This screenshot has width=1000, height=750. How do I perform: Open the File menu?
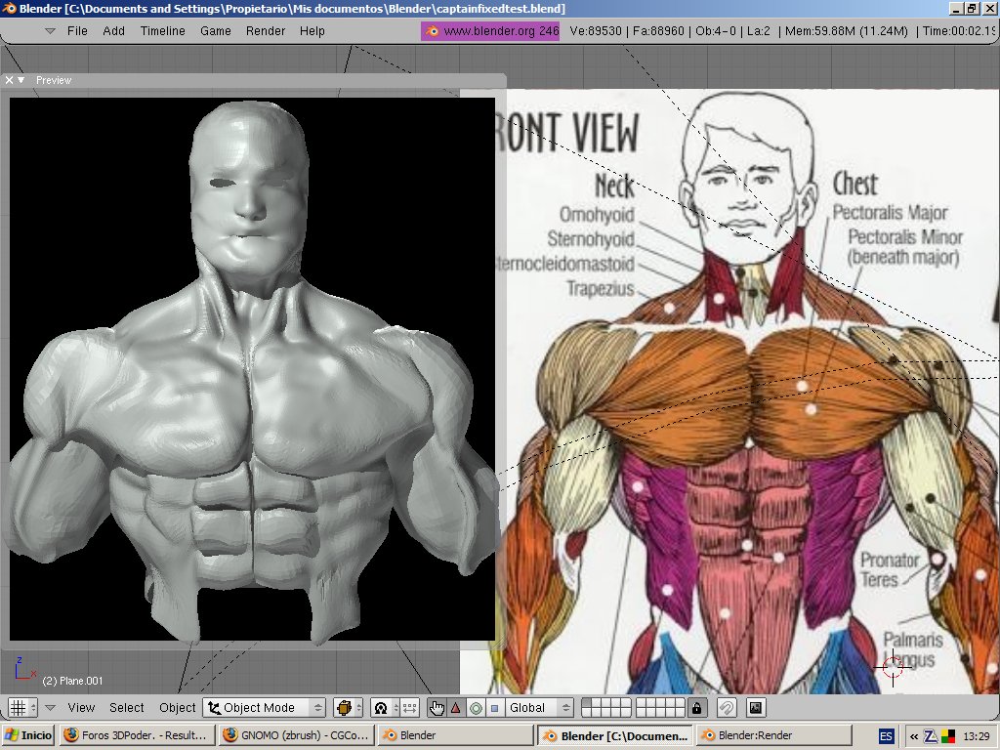(77, 30)
